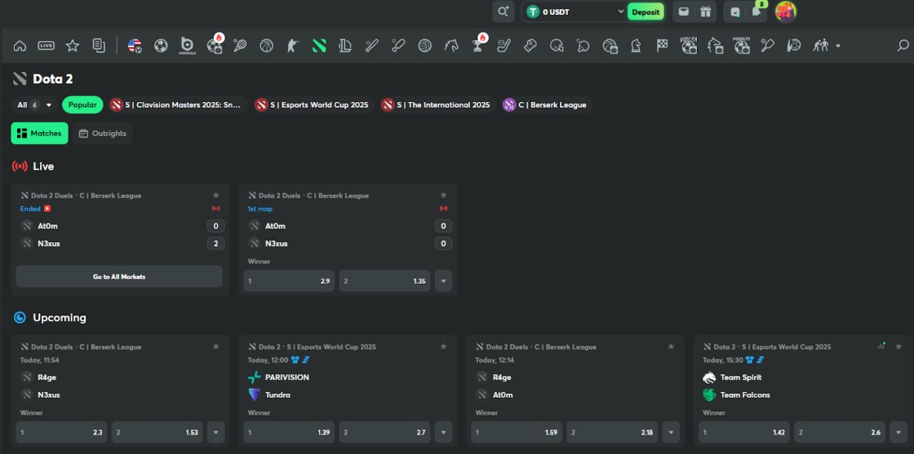Open the BC Originals icon

point(187,46)
